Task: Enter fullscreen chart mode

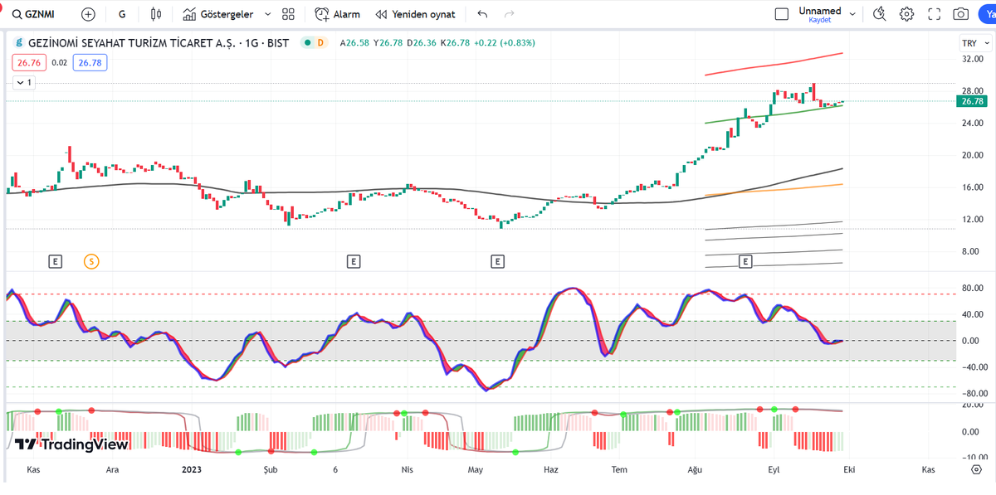Action: pyautogui.click(x=935, y=14)
